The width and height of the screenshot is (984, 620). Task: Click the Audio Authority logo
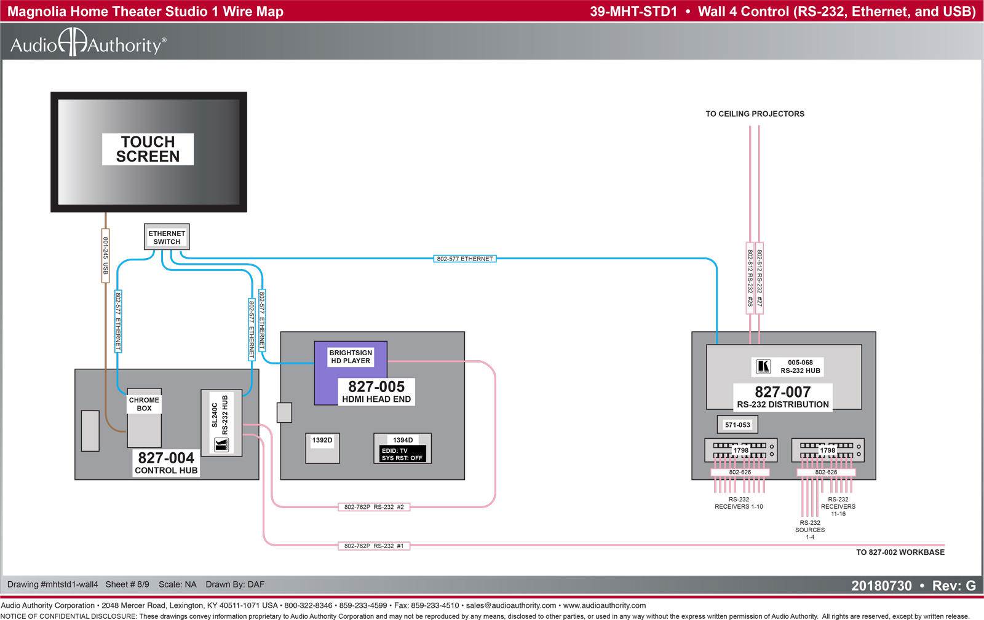[88, 42]
